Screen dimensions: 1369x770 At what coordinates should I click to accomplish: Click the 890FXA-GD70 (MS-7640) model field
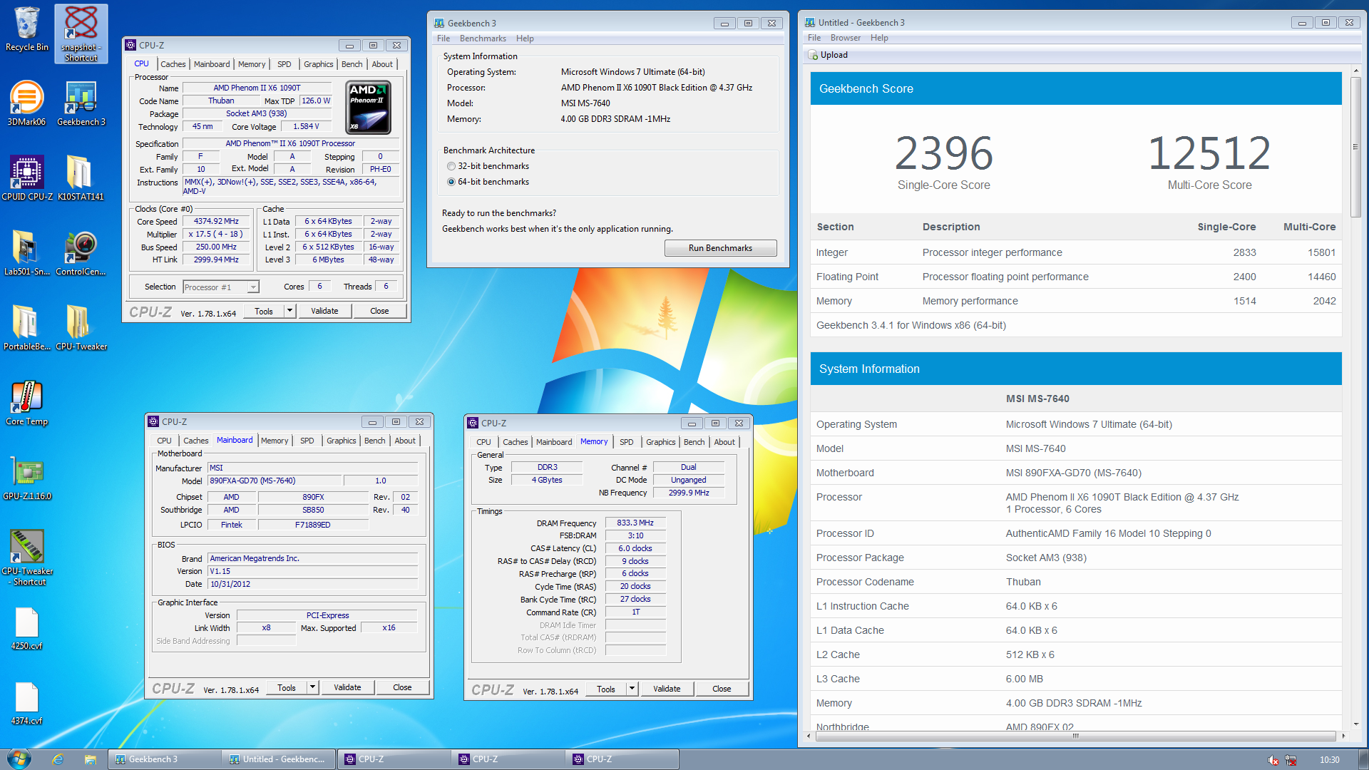pos(274,481)
